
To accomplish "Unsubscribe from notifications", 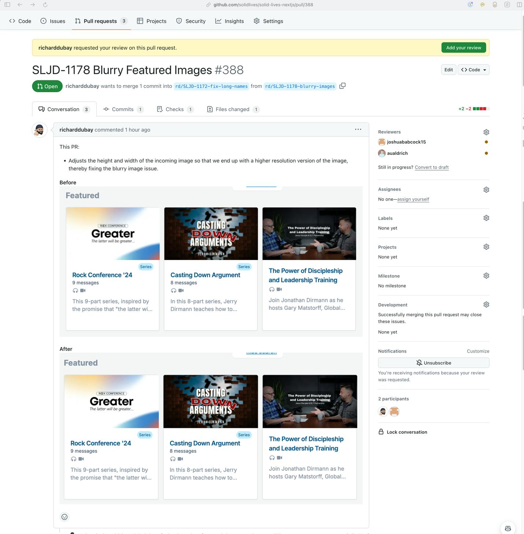I will 433,363.
